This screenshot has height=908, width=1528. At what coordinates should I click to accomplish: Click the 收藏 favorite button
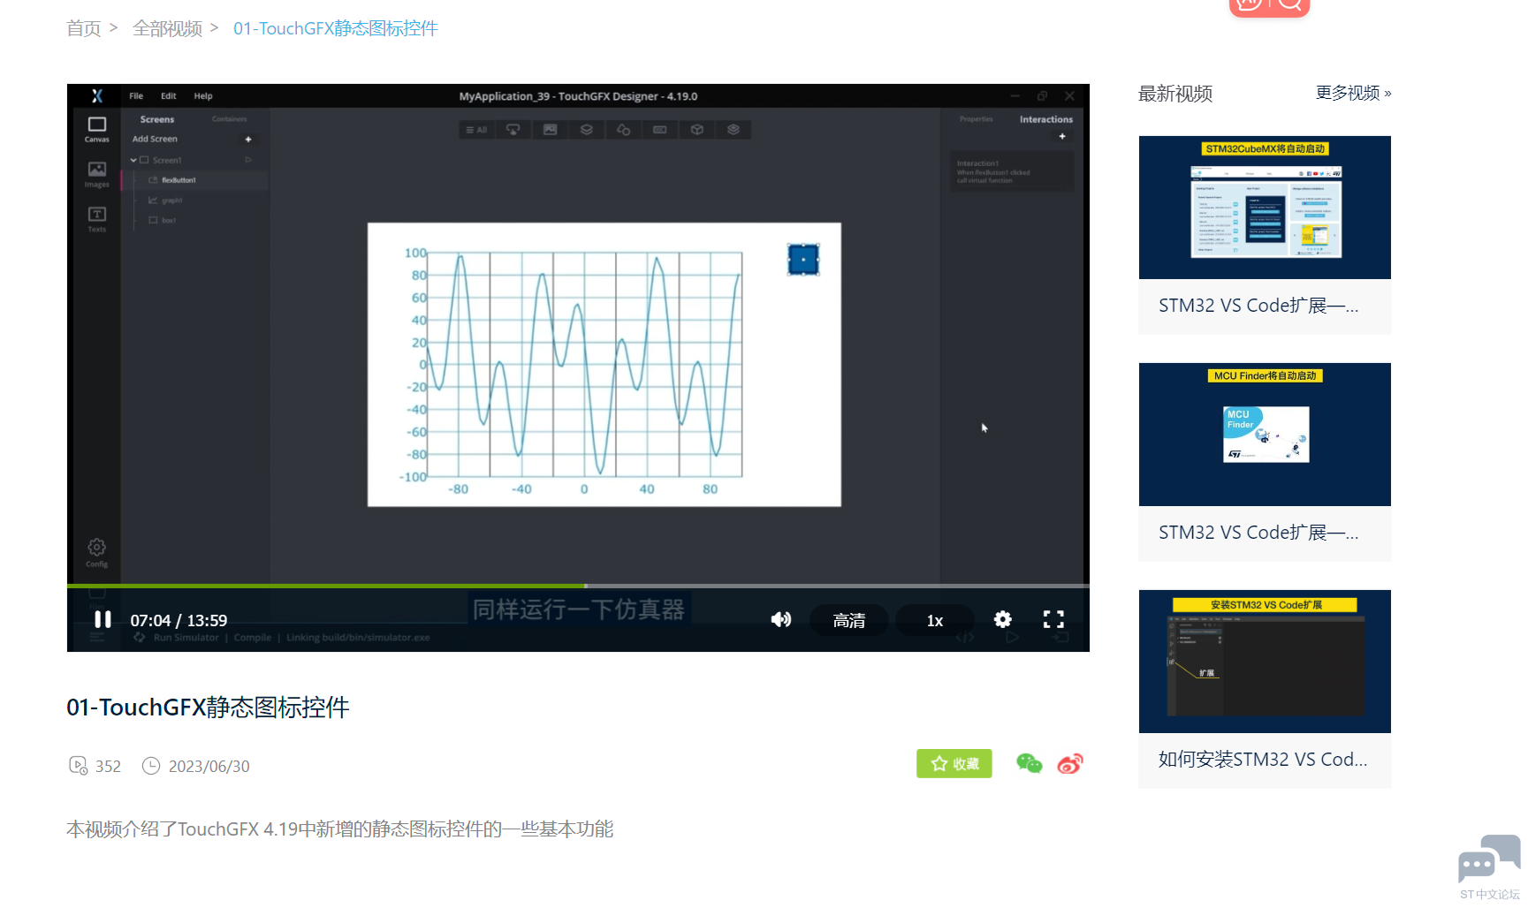pos(954,764)
